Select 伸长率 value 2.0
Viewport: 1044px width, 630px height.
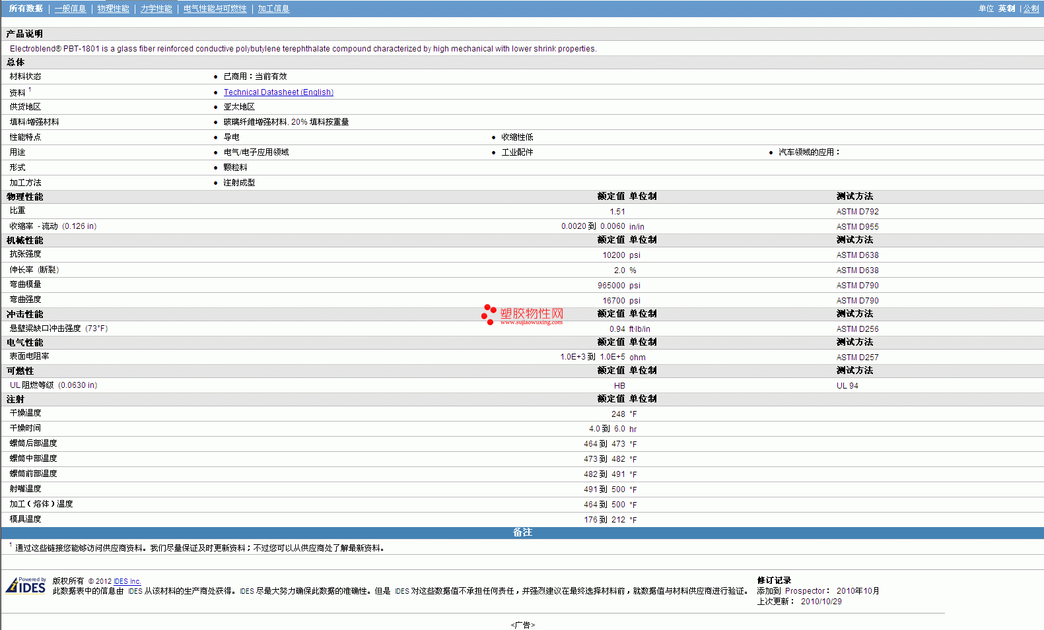(619, 270)
